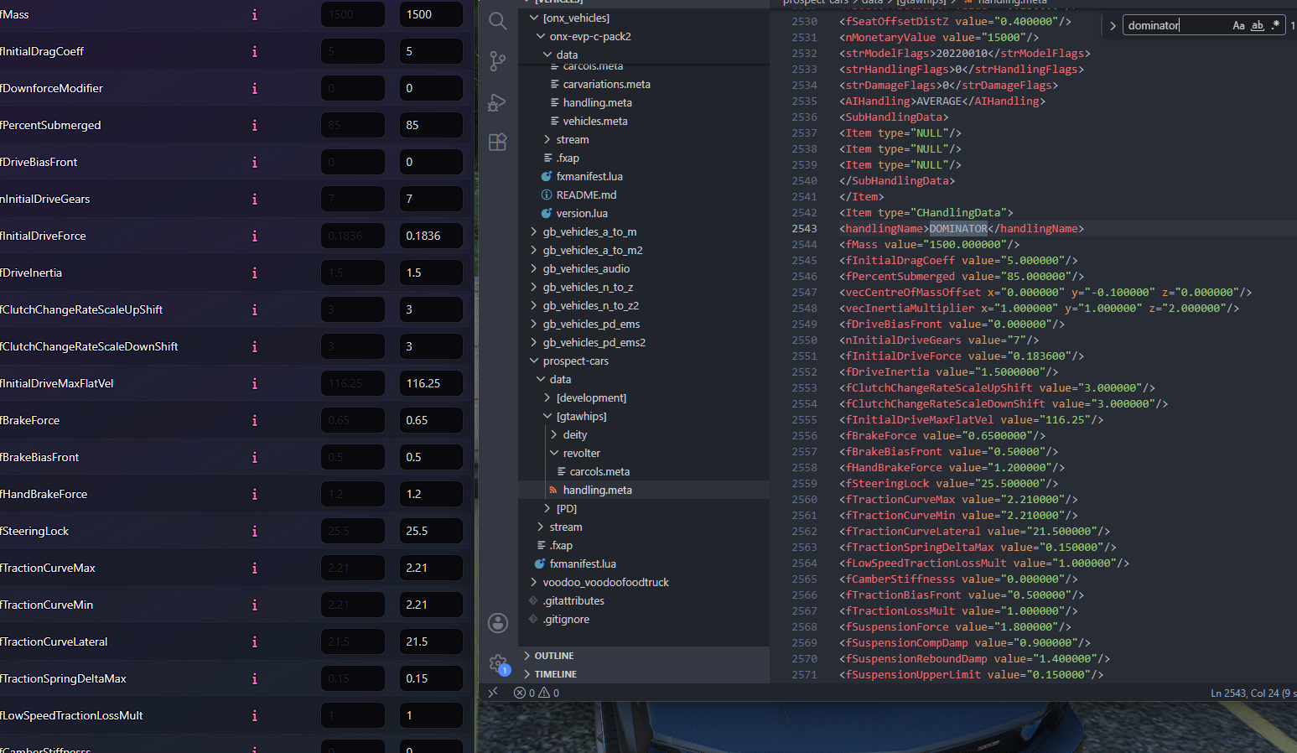Show info for fDownforceModifier
This screenshot has width=1297, height=753.
tap(255, 88)
